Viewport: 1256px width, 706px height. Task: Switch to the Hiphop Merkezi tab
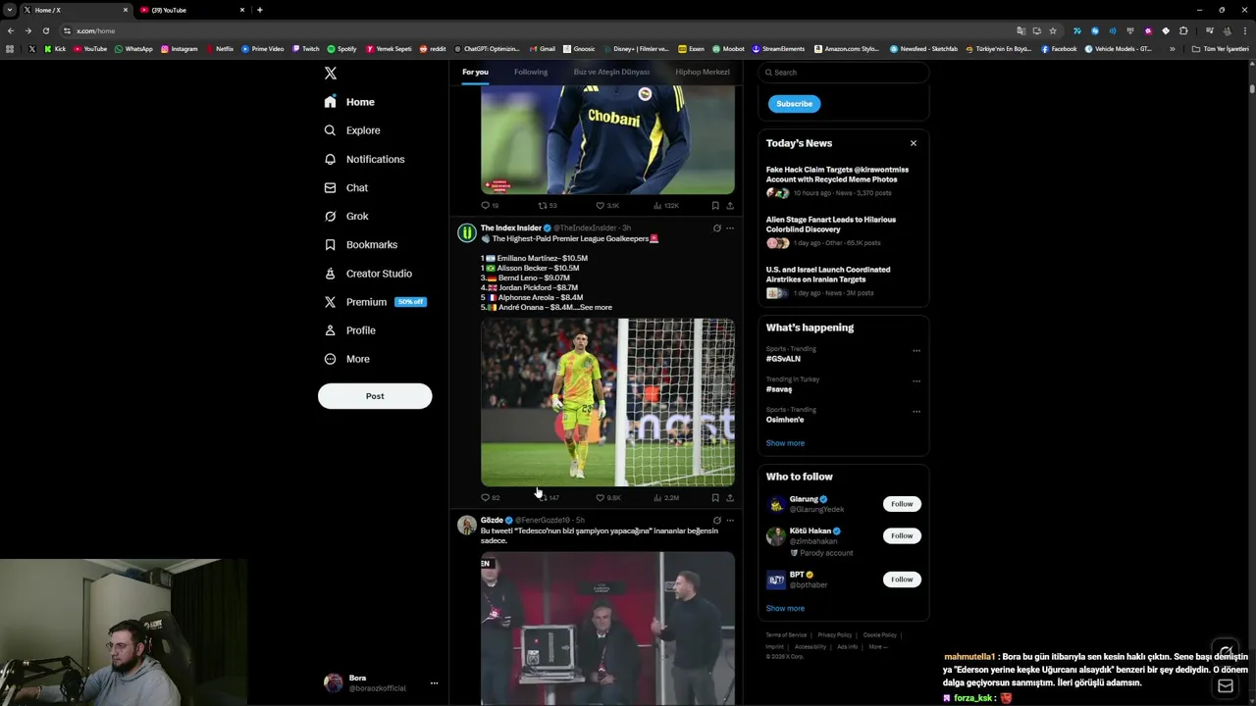703,72
